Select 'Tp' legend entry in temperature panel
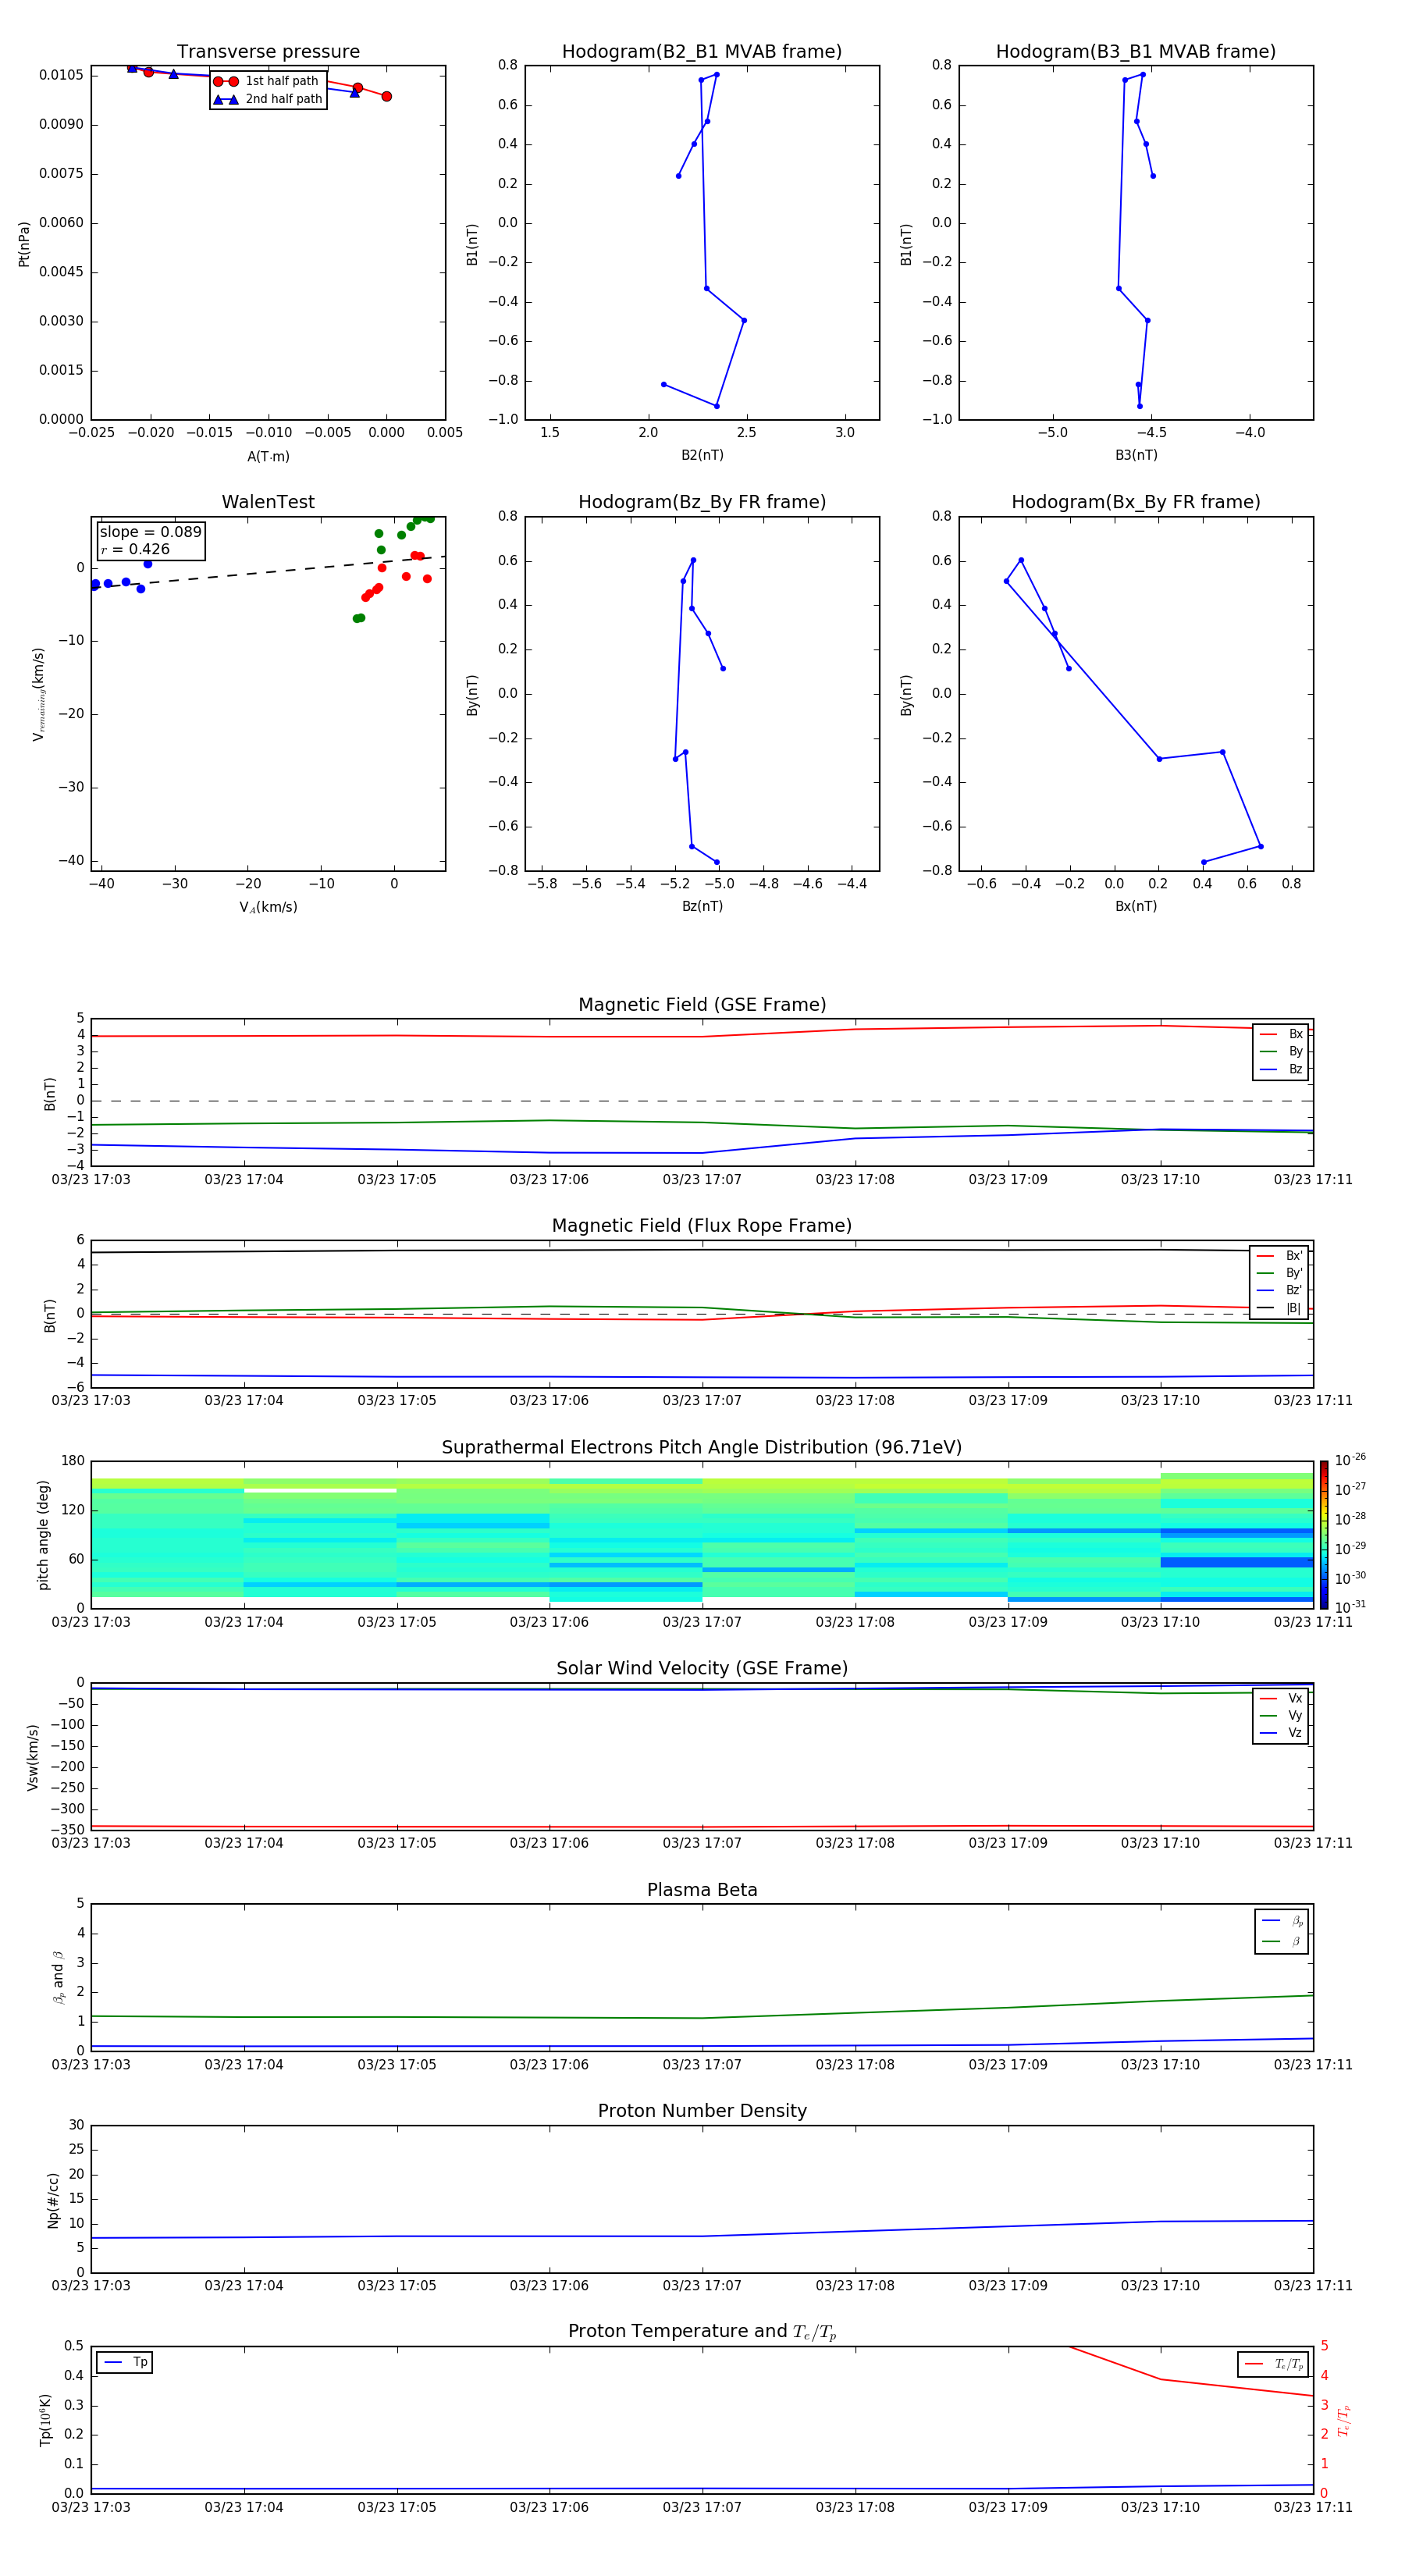 point(125,2362)
